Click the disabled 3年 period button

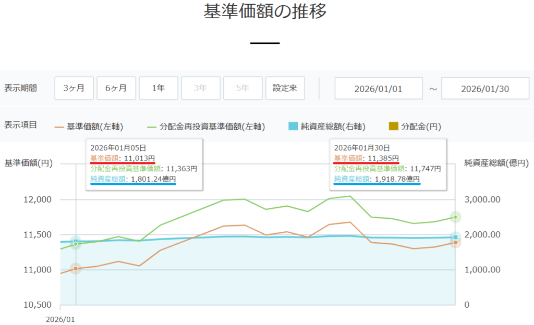[200, 88]
